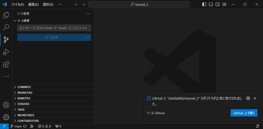Open the Extensions view
This screenshot has width=263, height=129.
click(6, 64)
